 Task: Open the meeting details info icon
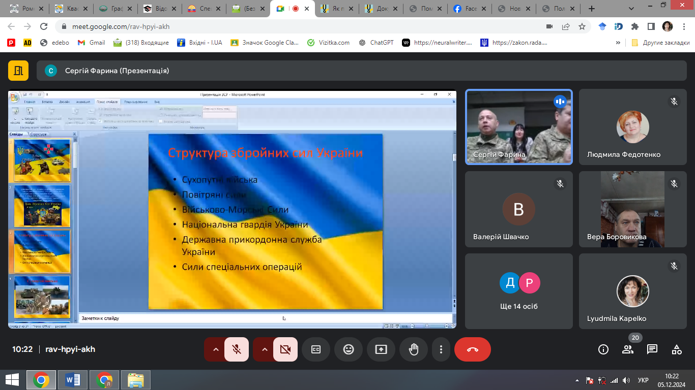603,349
